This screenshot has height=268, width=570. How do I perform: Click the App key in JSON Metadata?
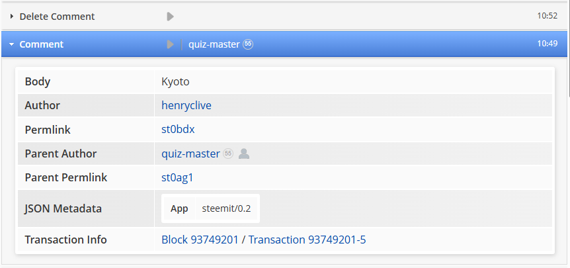179,208
